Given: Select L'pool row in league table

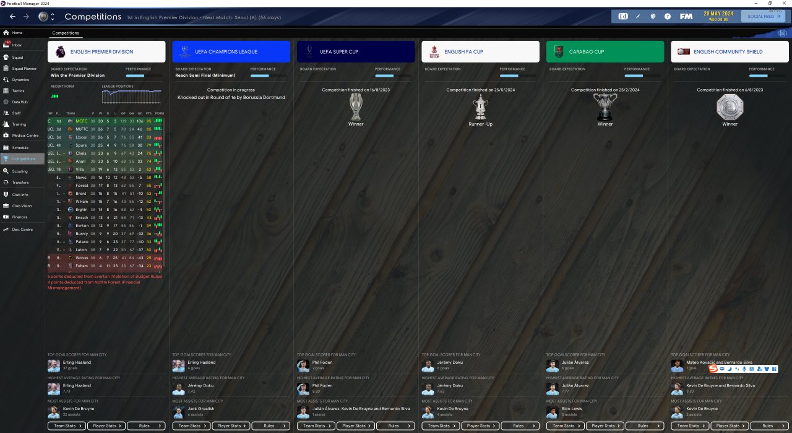Looking at the screenshot, I should point(106,137).
